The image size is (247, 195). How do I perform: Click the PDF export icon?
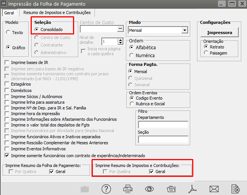(x=193, y=188)
